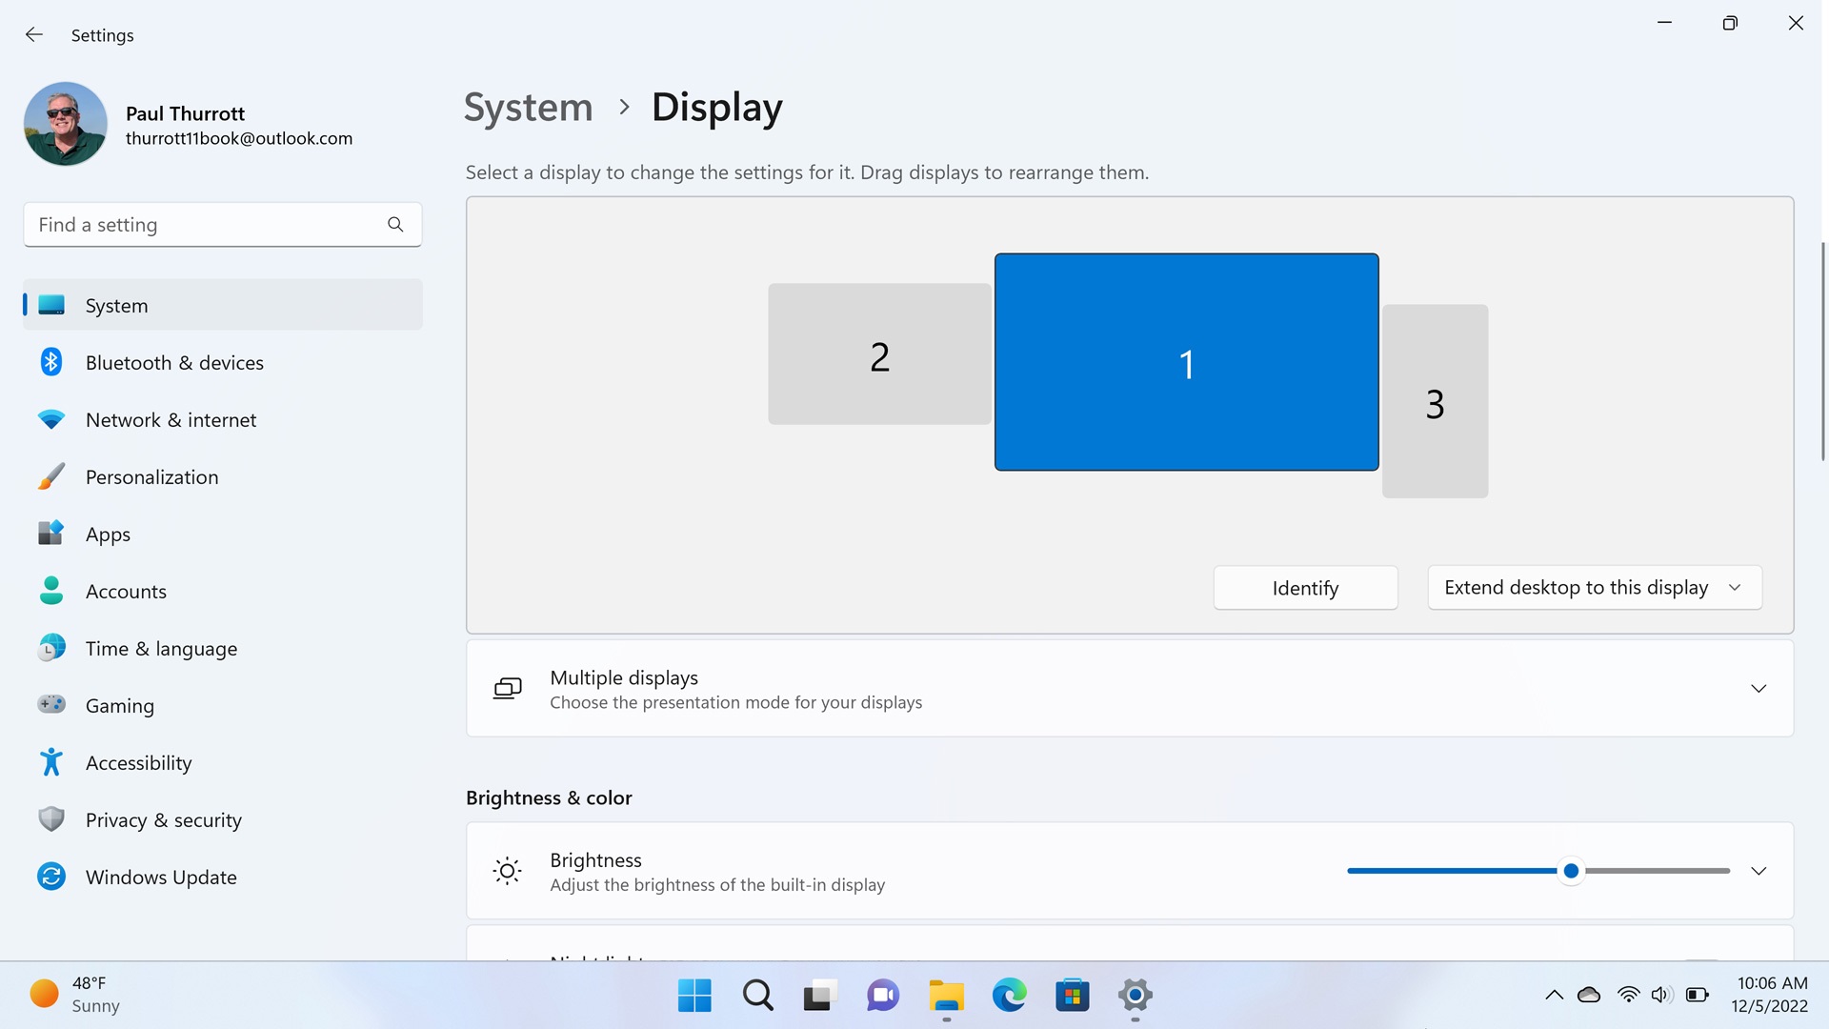
Task: Expand the Multiple displays section
Action: click(x=1758, y=689)
